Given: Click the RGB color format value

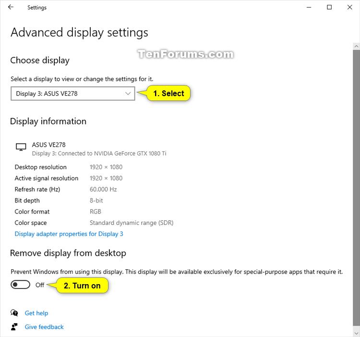Looking at the screenshot, I should (x=96, y=212).
